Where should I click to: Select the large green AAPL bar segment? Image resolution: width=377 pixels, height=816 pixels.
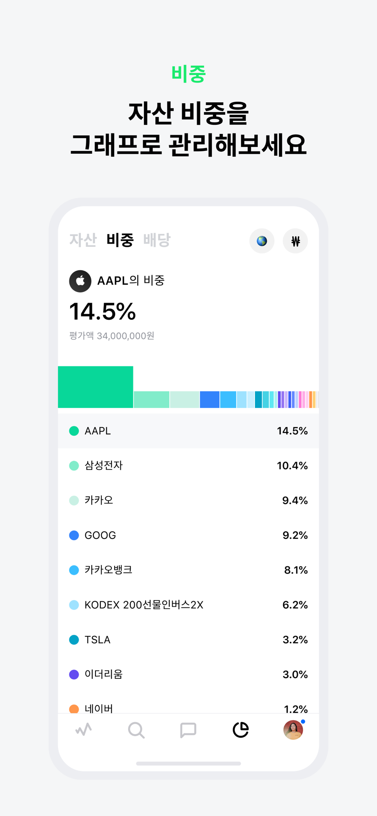95,387
